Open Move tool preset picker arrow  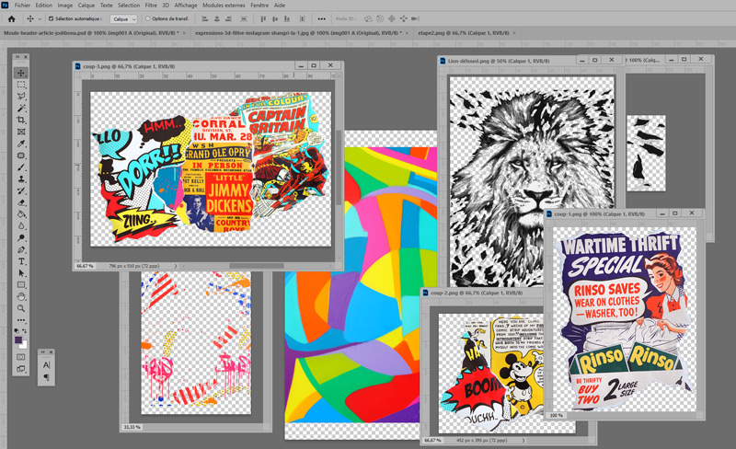(40, 18)
